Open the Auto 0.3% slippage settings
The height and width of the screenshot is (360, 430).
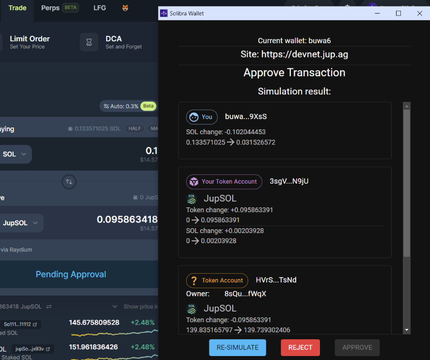click(128, 106)
